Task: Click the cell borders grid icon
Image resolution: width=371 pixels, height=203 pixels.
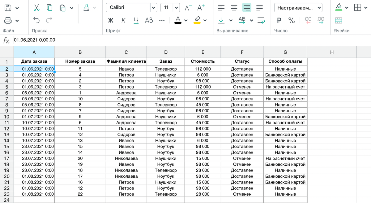Action: (358, 7)
